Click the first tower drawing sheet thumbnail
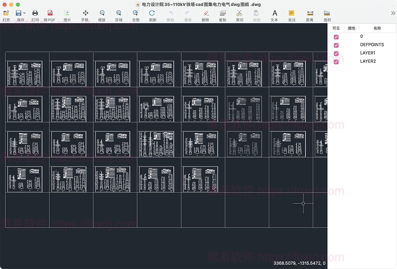 coord(25,74)
